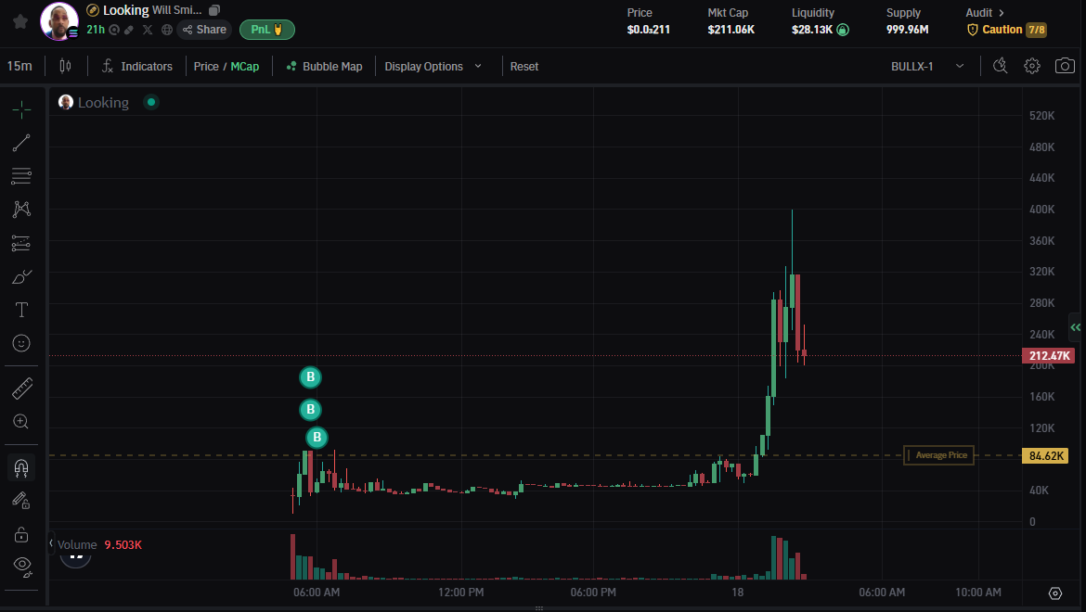The image size is (1086, 612).
Task: Open the emoji icons tool
Action: pyautogui.click(x=21, y=343)
